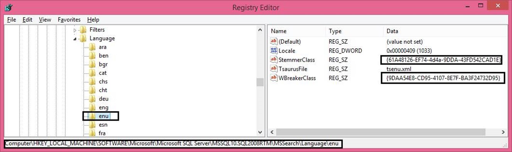Viewport: 512px width, 152px height.
Task: Click the ara folder icon
Action: [92, 47]
